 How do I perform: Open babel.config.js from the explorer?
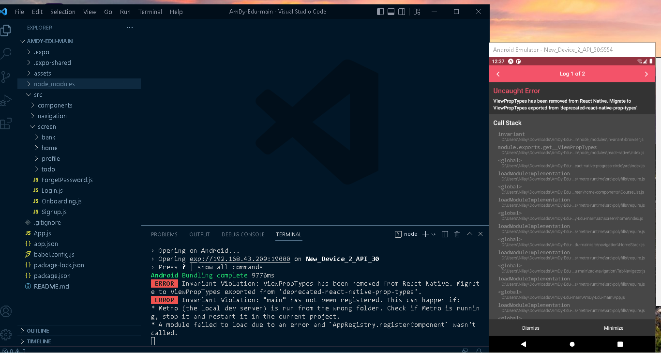tap(79, 254)
